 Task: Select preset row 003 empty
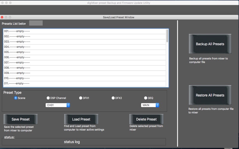(85, 42)
